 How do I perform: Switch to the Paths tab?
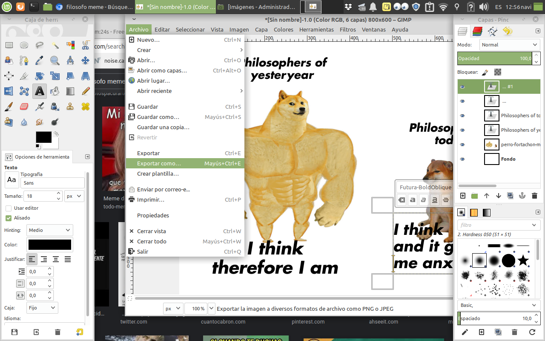[493, 31]
